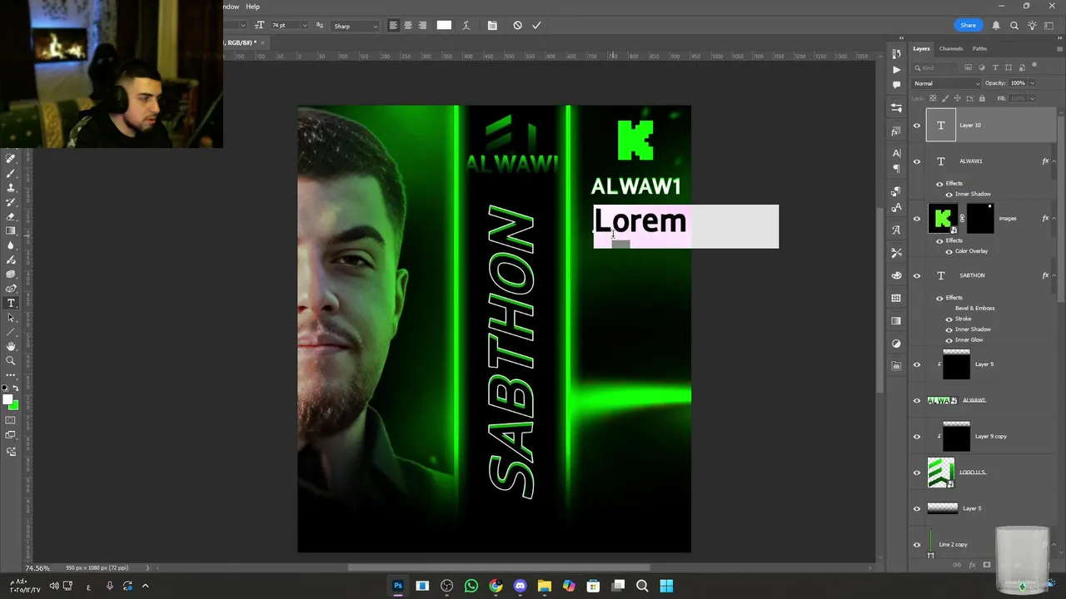Open the blend mode Normal dropdown
This screenshot has width=1066, height=599.
[x=947, y=83]
